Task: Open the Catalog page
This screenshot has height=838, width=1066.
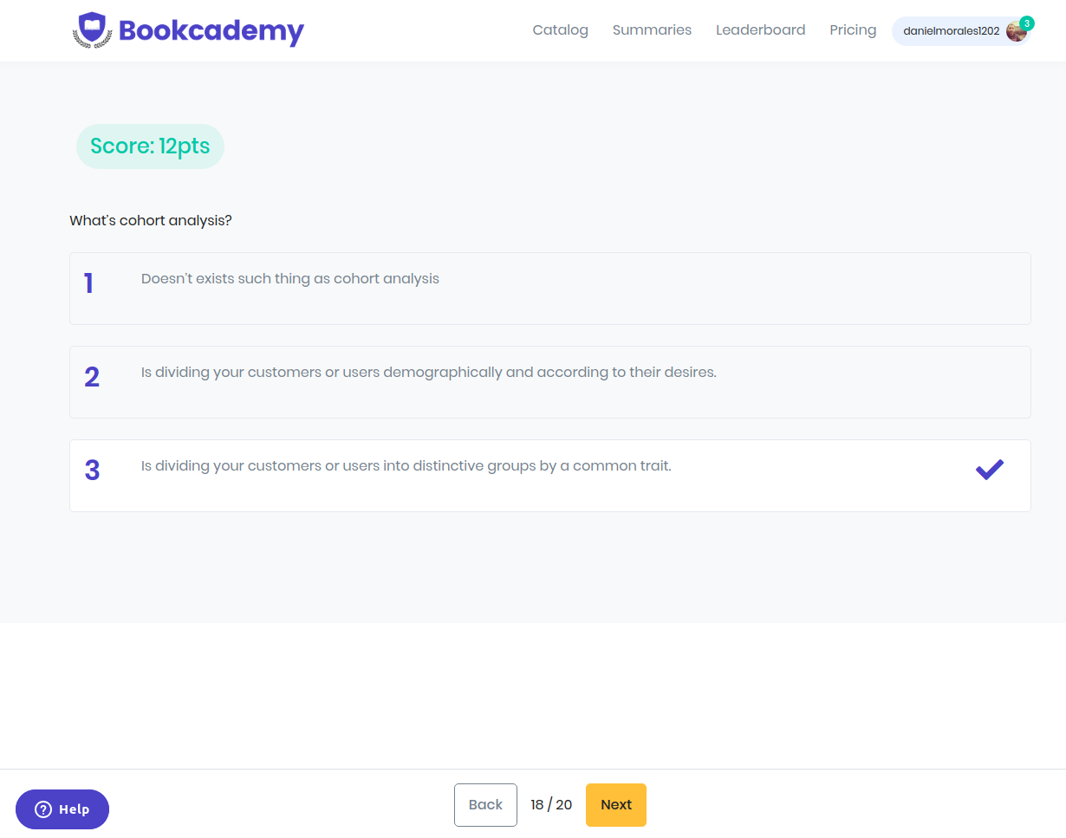Action: pyautogui.click(x=560, y=29)
